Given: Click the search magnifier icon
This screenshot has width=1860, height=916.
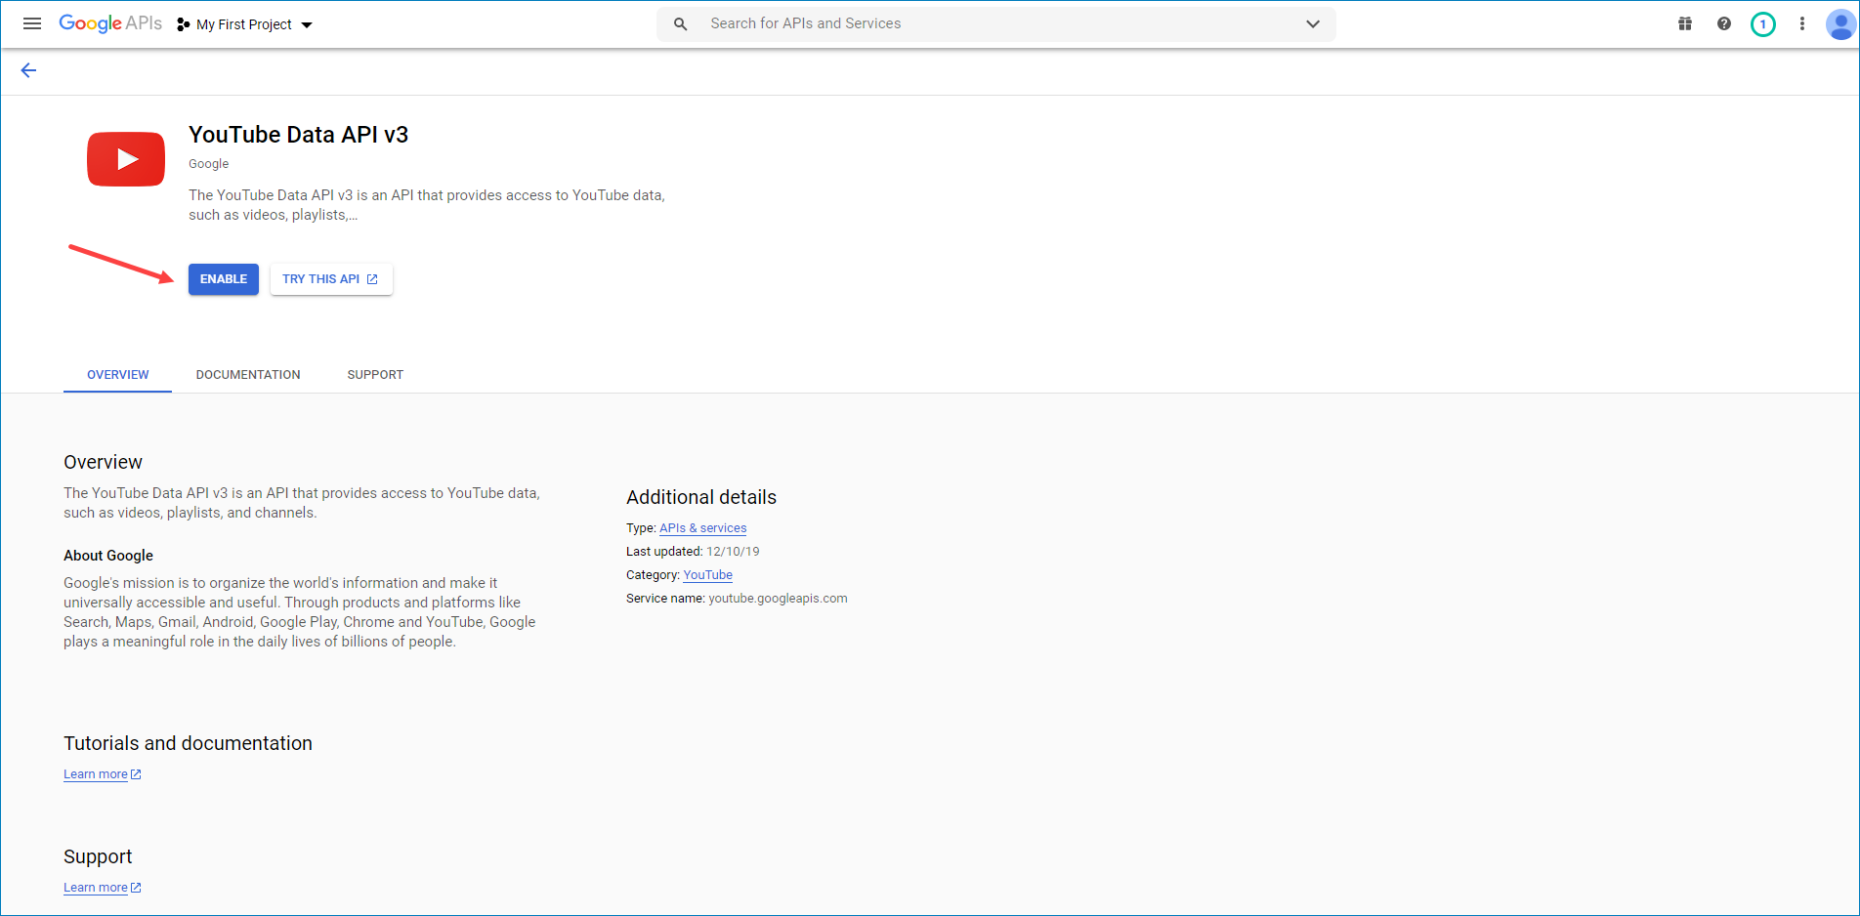Looking at the screenshot, I should [681, 23].
